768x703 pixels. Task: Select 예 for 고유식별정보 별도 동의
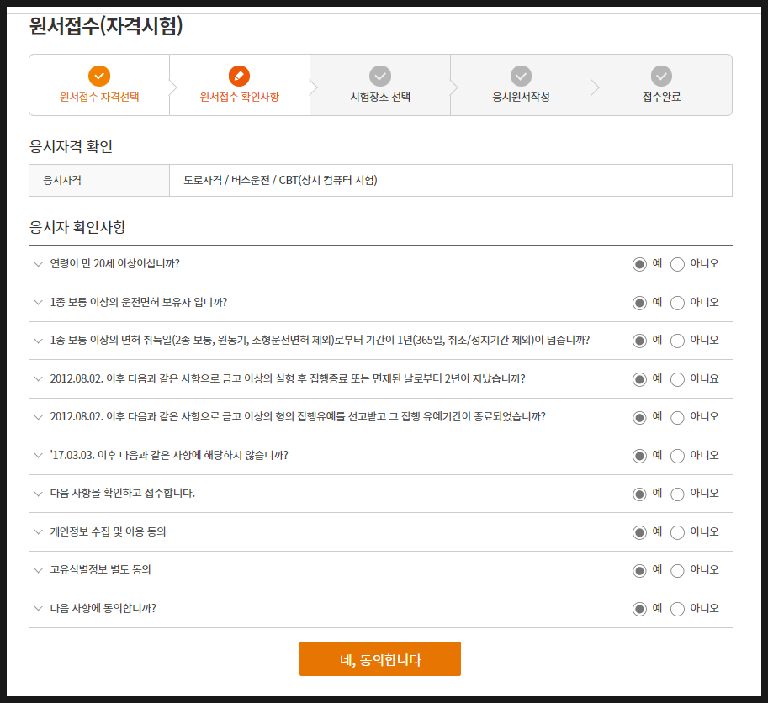click(639, 570)
